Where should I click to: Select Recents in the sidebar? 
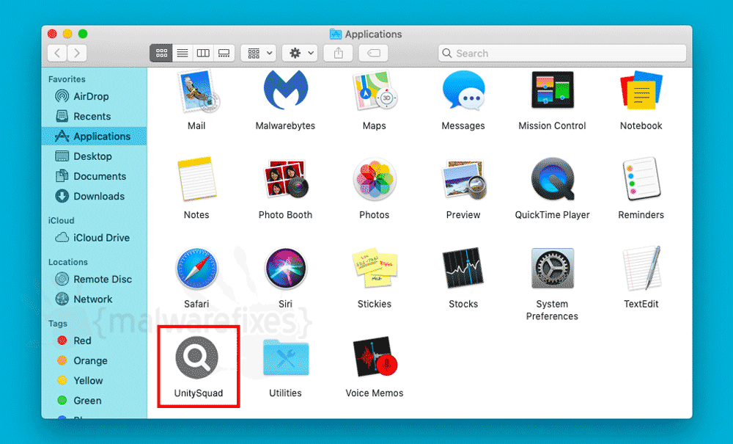(94, 117)
